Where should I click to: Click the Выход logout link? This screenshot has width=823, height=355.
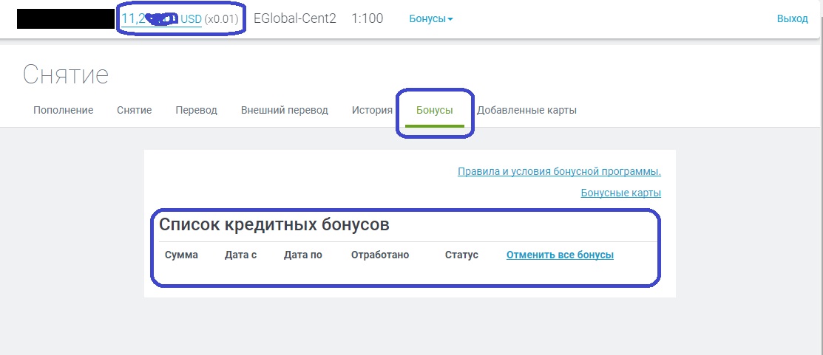pyautogui.click(x=792, y=19)
